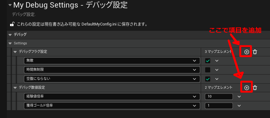Screen dimensions: 270x118
Task: Open 獲得ゴールド倍率 row element options chevron
Action: (x=239, y=106)
